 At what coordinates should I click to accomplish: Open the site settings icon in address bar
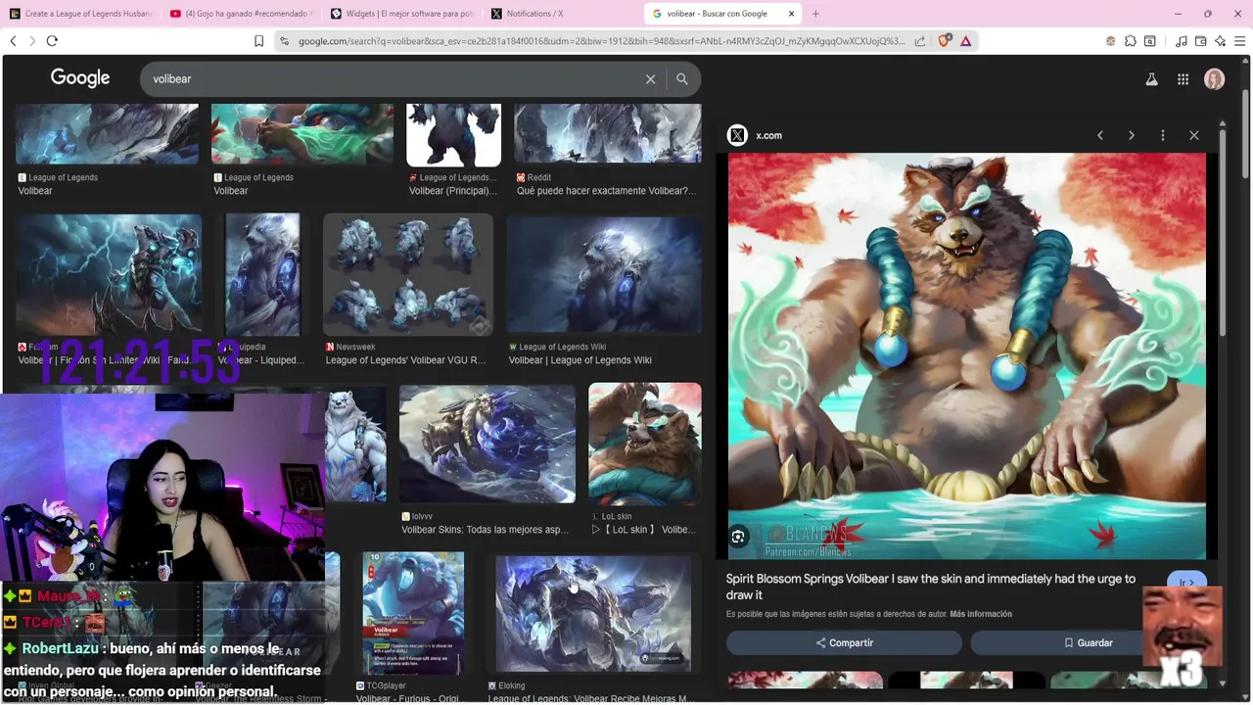coord(284,41)
